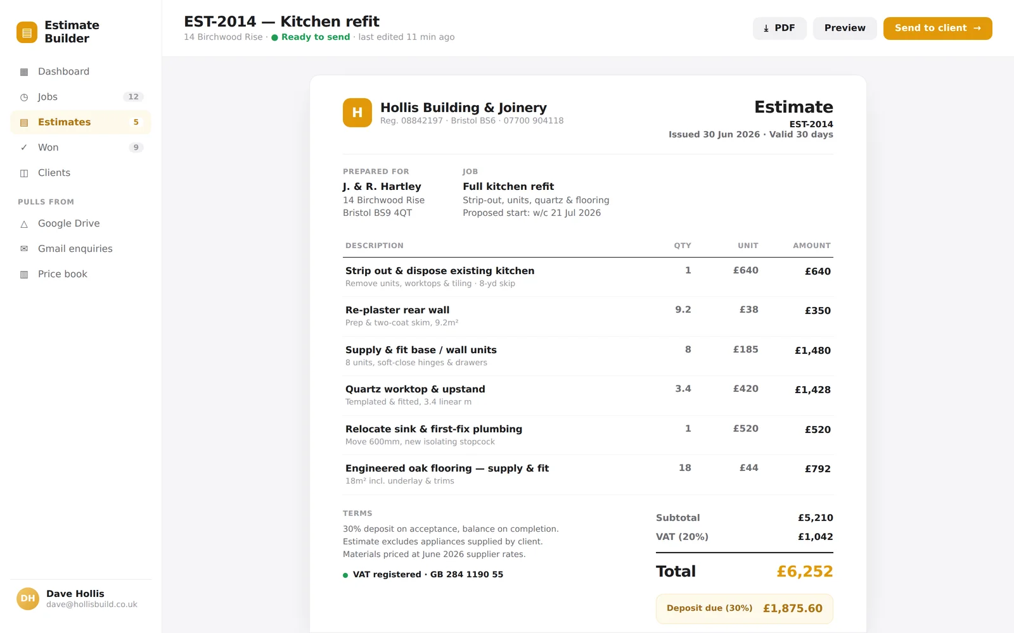Click the green VAT registered dot
Screen dimensions: 1014x633
click(x=345, y=575)
